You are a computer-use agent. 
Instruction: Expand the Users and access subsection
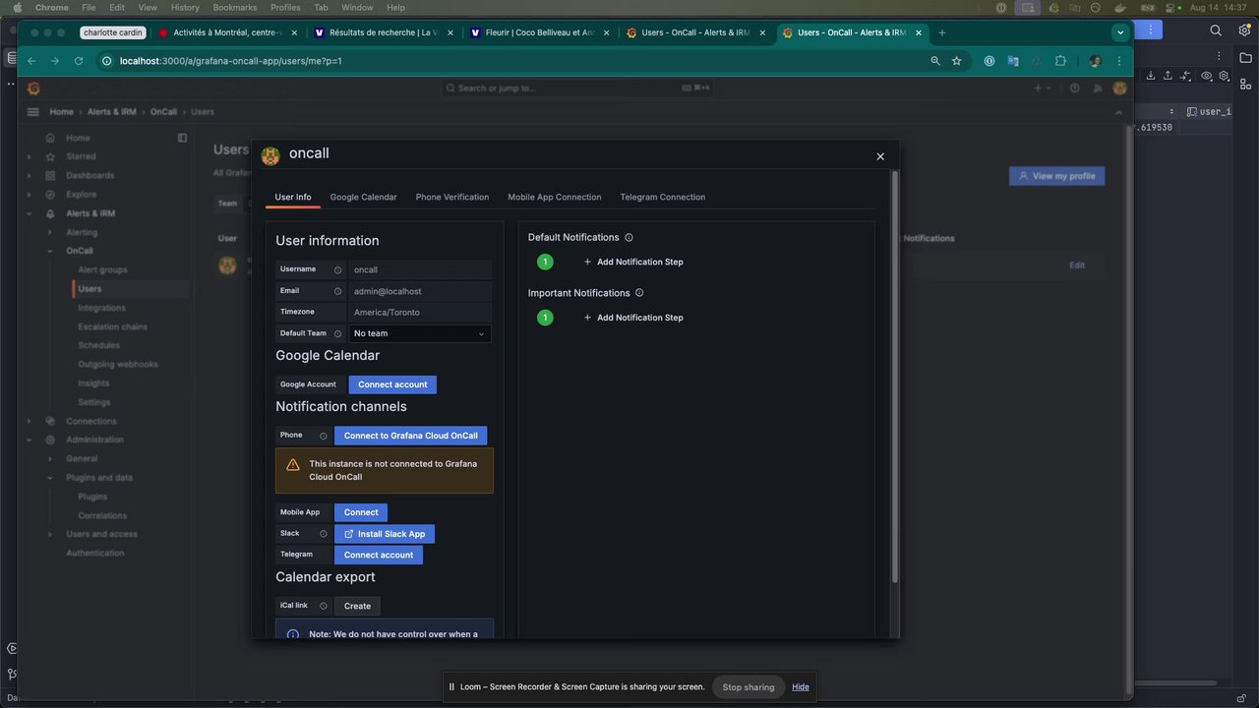50,534
